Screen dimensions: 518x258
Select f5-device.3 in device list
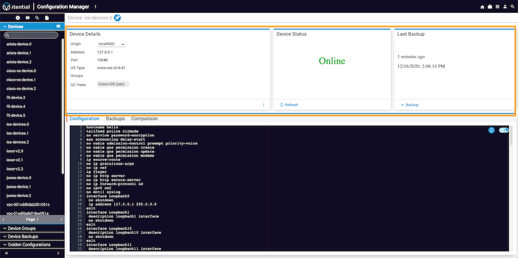16,98
